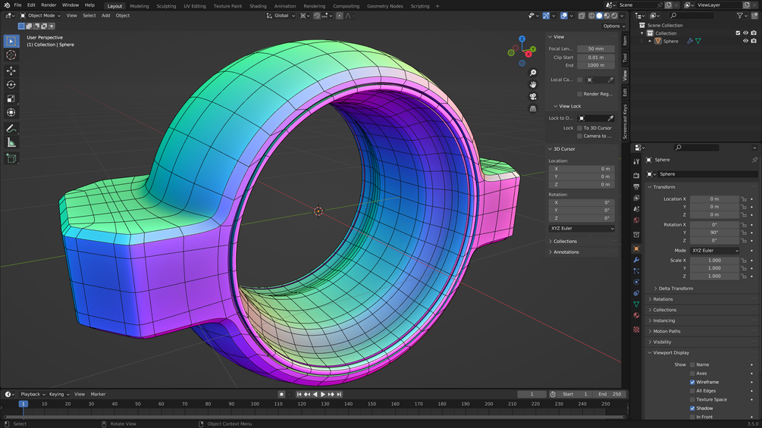Click the zoom view magnifier gizmo
Screen dimensions: 762x428
pos(533,73)
